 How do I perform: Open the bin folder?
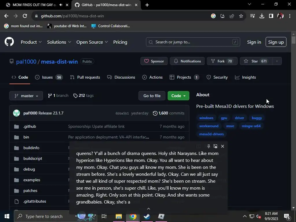tap(26, 137)
